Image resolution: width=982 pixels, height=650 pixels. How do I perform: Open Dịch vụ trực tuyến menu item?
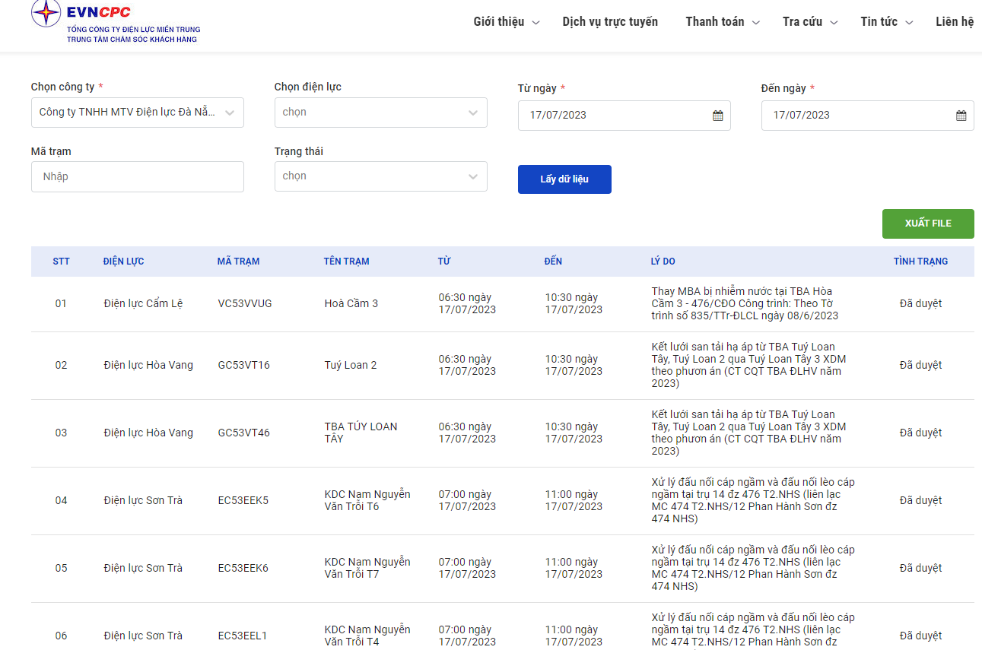point(610,22)
